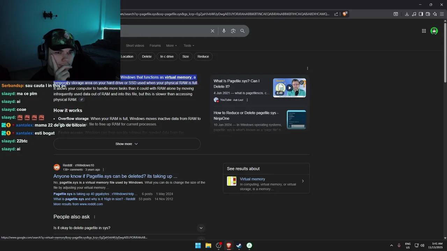Select the Delete refinement chip

147,56
